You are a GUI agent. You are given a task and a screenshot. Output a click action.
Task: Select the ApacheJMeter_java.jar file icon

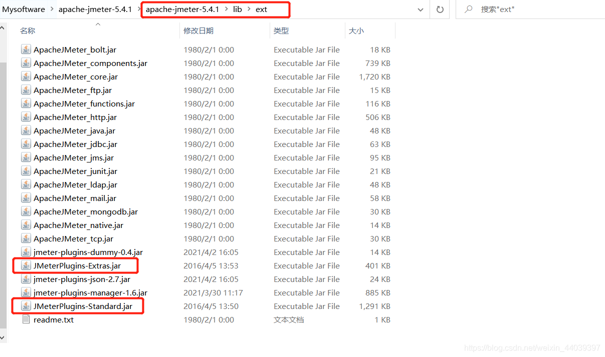click(26, 130)
